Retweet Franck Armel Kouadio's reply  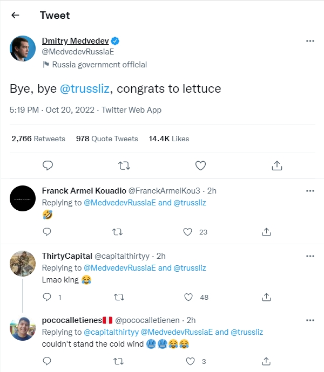click(117, 232)
